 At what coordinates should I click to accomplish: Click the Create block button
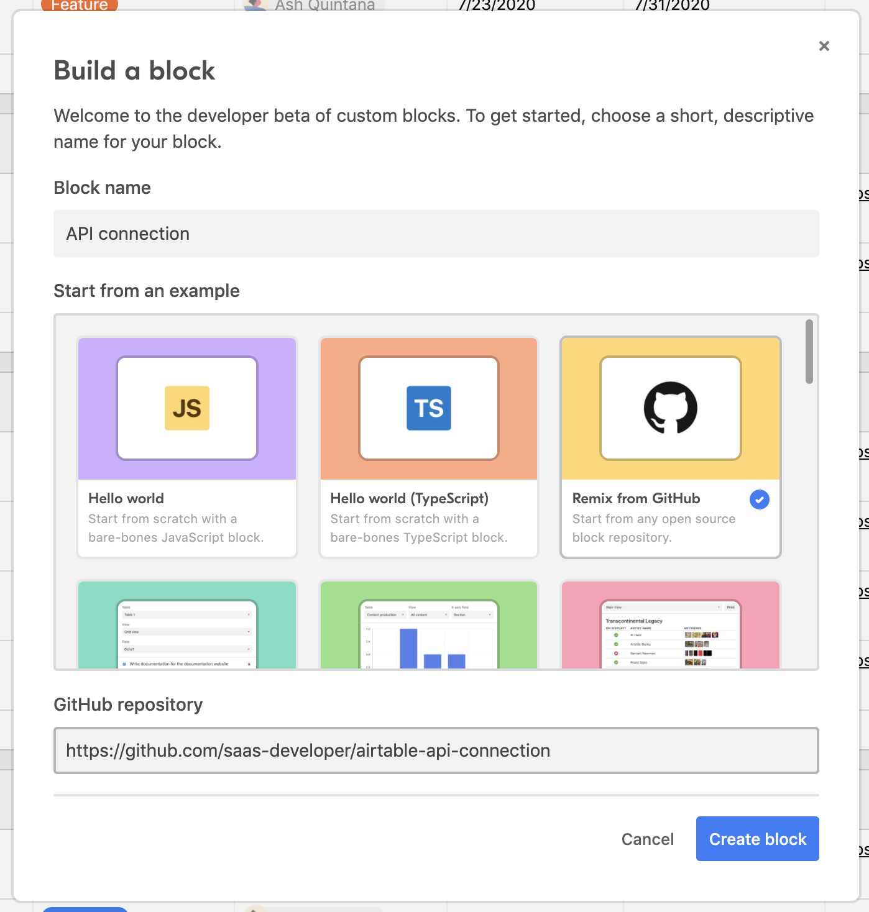coord(757,839)
